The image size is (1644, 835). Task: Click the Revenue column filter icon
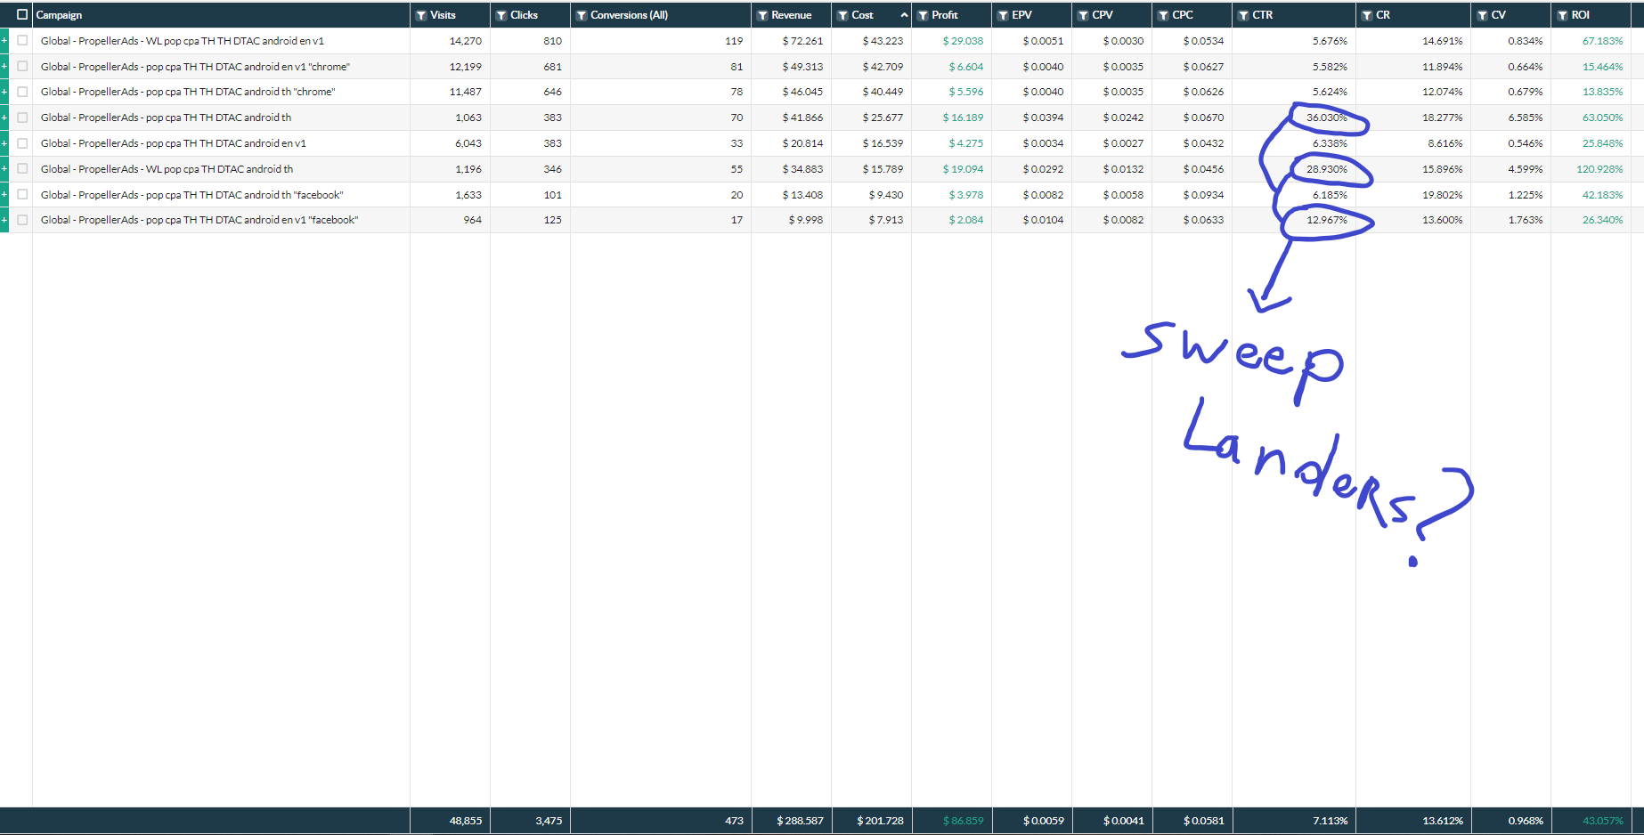click(762, 15)
